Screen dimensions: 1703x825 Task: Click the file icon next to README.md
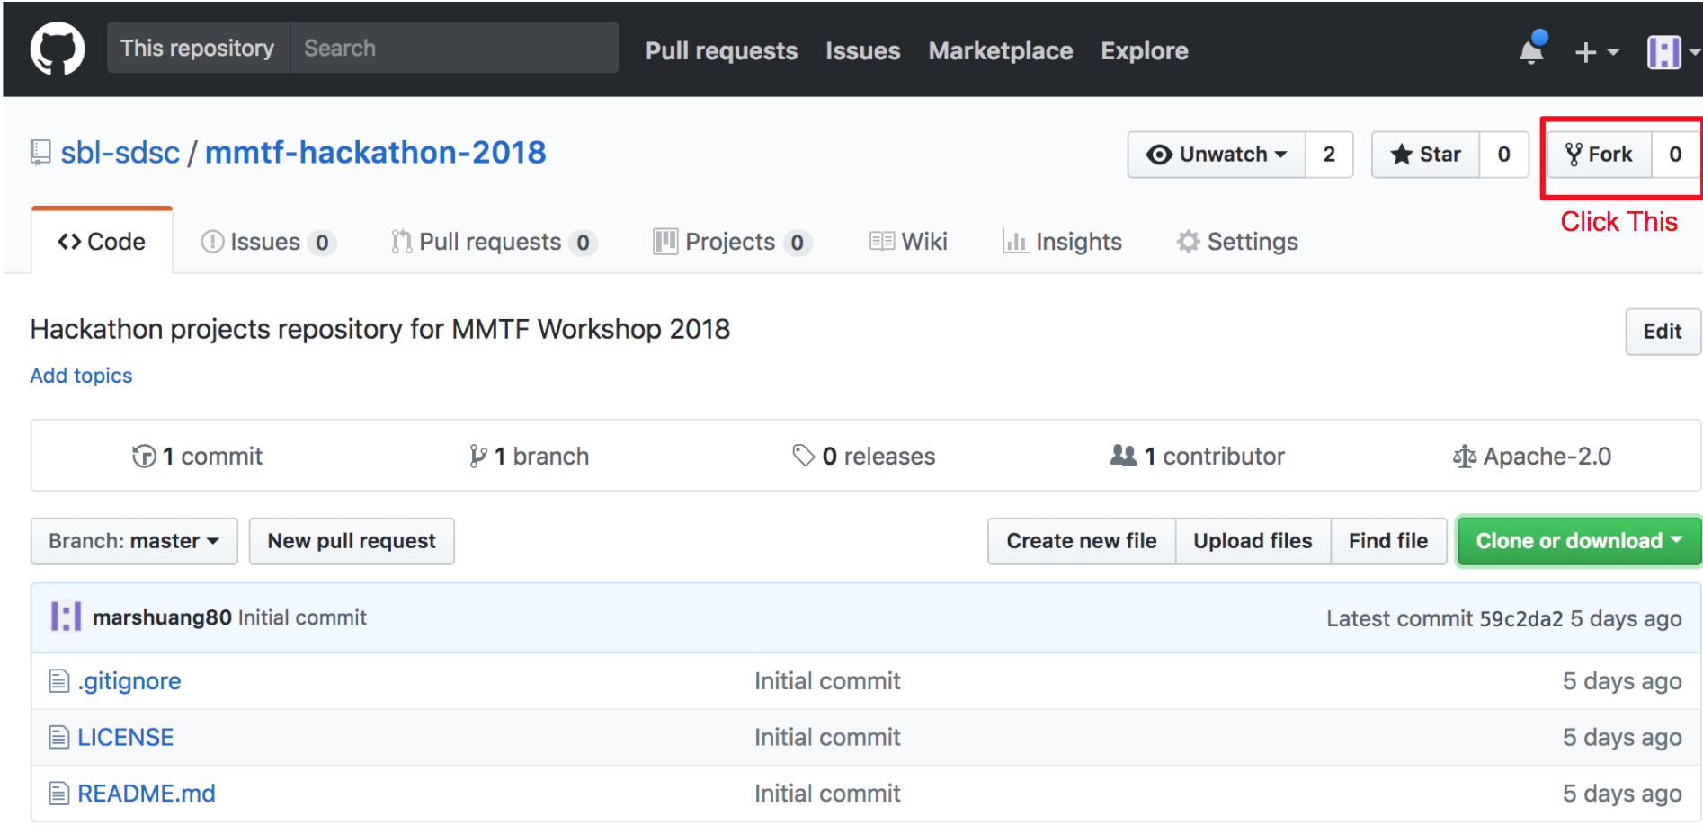(x=58, y=794)
